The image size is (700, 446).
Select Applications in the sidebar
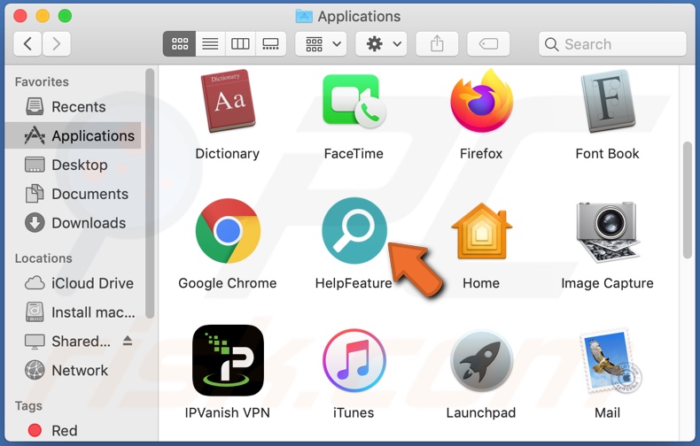(x=74, y=135)
